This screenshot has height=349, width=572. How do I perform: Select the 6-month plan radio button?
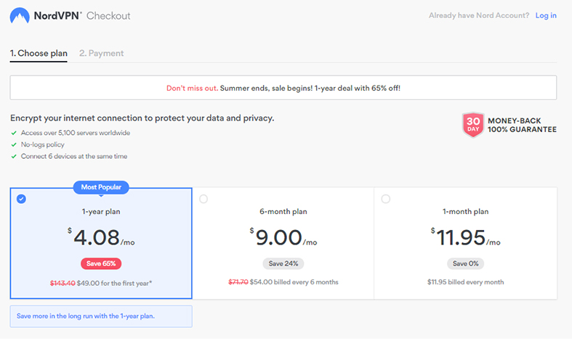point(204,199)
